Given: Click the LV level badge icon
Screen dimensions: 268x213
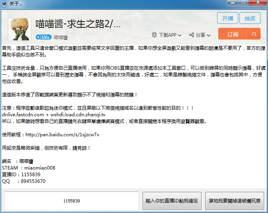Looking at the screenshot, I should tap(43, 37).
